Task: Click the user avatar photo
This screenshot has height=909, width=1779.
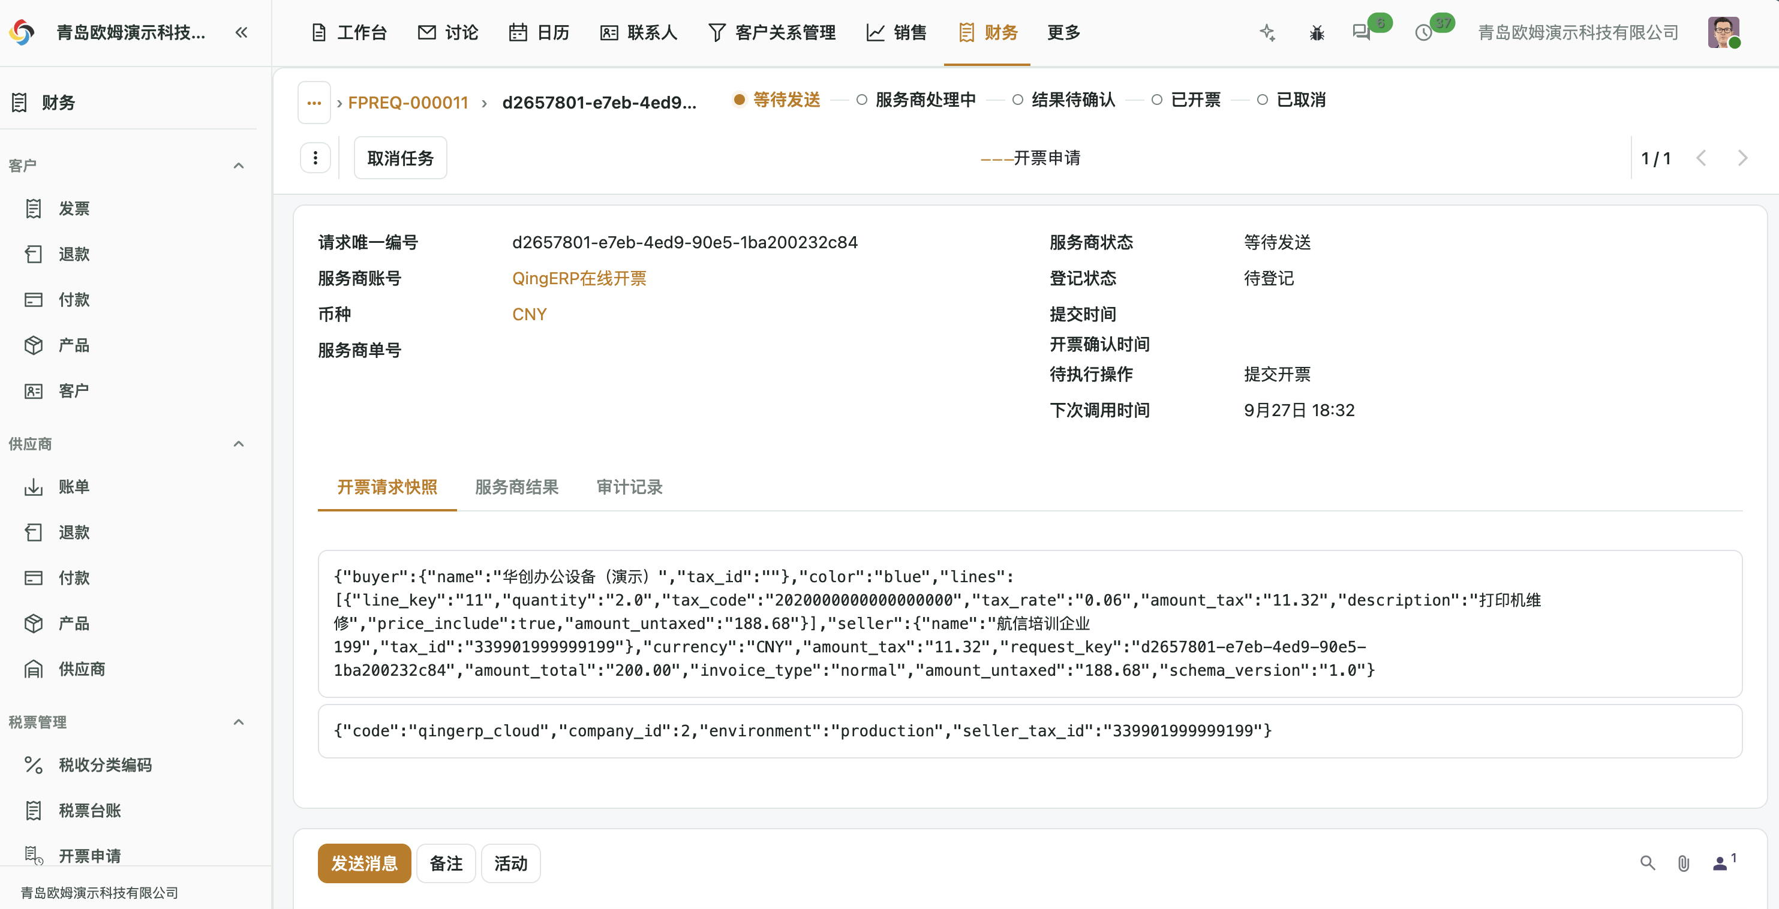Action: [x=1724, y=32]
